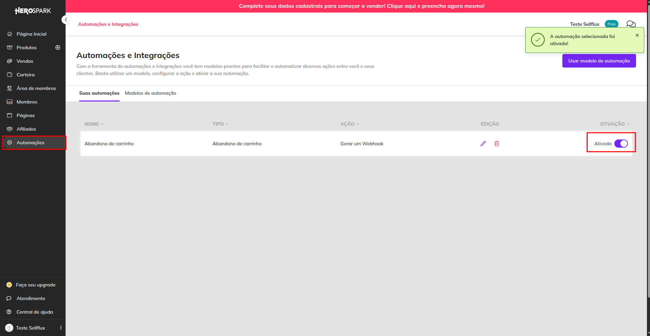Select the Suas automações tab

click(x=99, y=93)
